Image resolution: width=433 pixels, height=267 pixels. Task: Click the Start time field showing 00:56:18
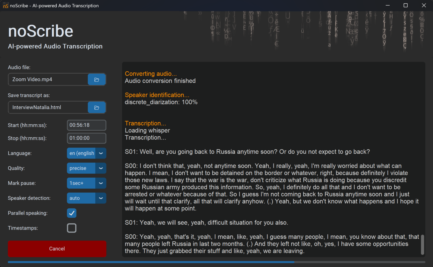[87, 125]
